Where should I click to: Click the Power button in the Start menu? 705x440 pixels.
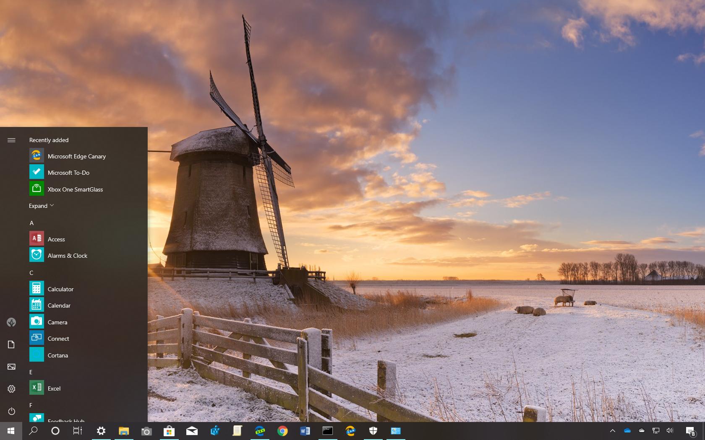click(x=11, y=411)
